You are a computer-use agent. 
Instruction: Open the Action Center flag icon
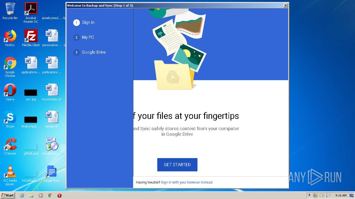pyautogui.click(x=328, y=195)
